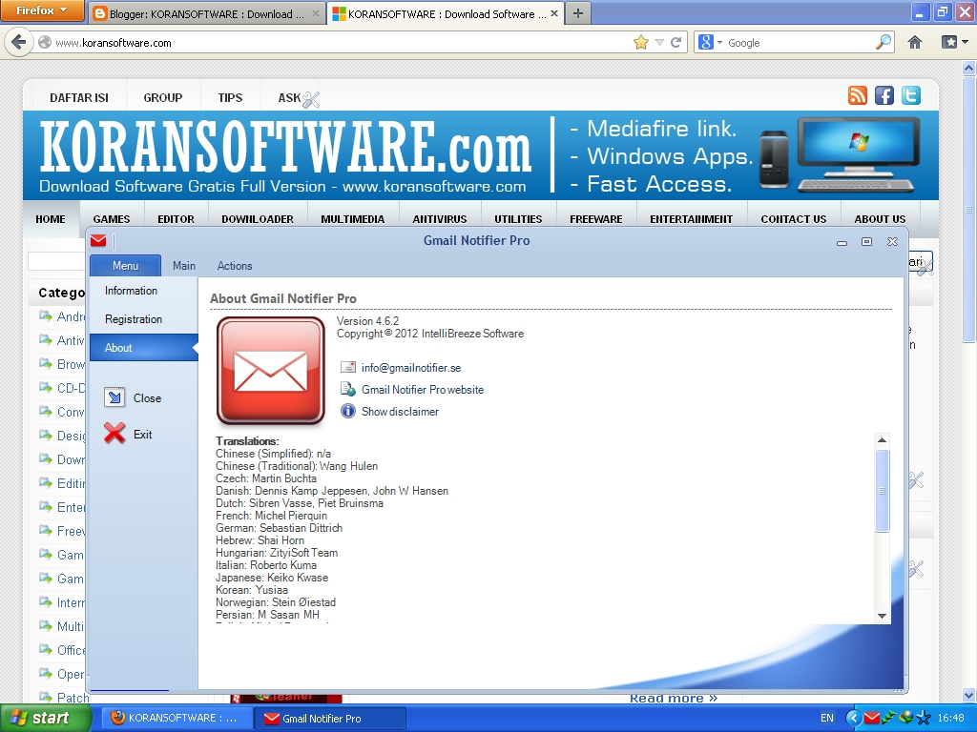Open the ABOUT US navigation item

879,219
